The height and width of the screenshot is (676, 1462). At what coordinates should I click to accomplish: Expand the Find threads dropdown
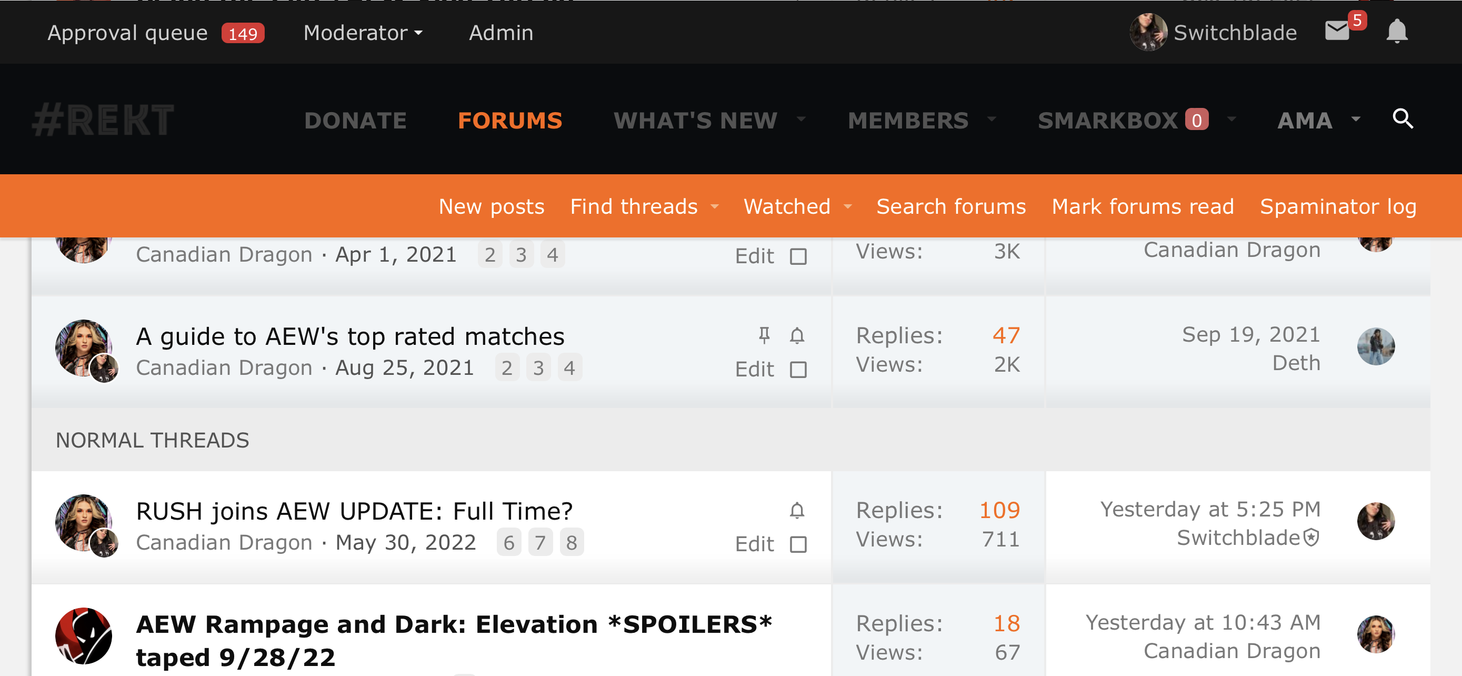715,206
